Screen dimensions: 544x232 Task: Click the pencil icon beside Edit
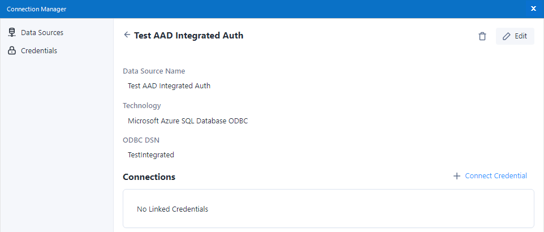point(507,36)
